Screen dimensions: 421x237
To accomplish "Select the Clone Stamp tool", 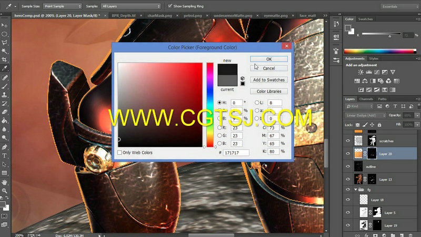I will click(4, 95).
